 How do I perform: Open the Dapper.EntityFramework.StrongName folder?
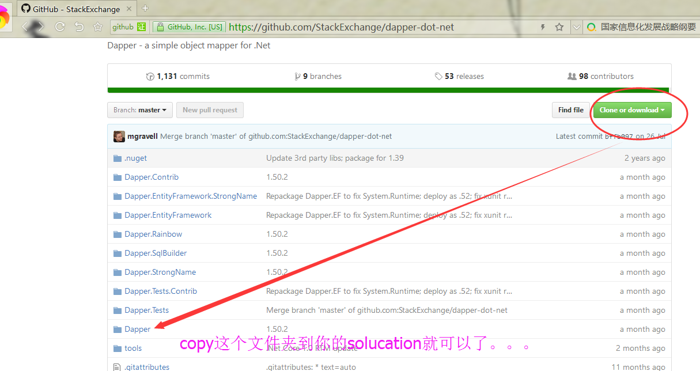tap(191, 196)
